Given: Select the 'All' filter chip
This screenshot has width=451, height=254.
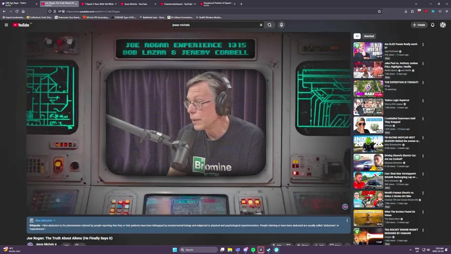Looking at the screenshot, I should click(357, 36).
